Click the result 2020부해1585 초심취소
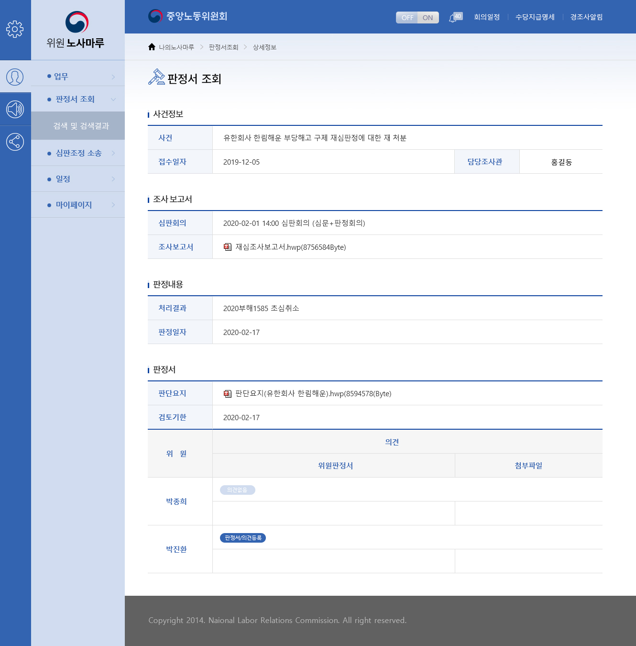The height and width of the screenshot is (646, 636). [261, 308]
